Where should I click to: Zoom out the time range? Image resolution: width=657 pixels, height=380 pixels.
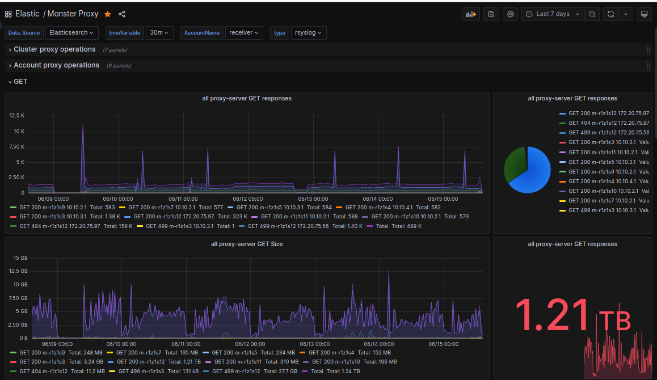(592, 14)
